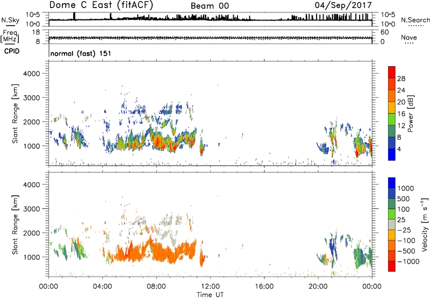Click the '-25' value on velocity colorbar

click(x=404, y=230)
